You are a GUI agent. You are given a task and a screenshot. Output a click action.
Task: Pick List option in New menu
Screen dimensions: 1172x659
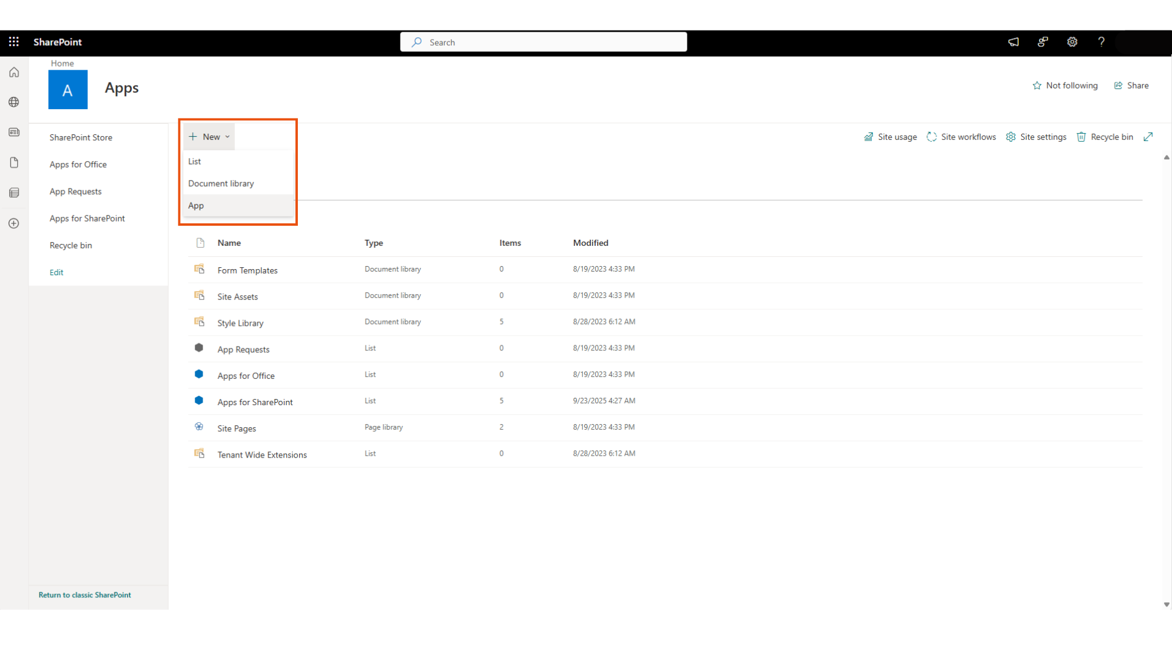[195, 161]
